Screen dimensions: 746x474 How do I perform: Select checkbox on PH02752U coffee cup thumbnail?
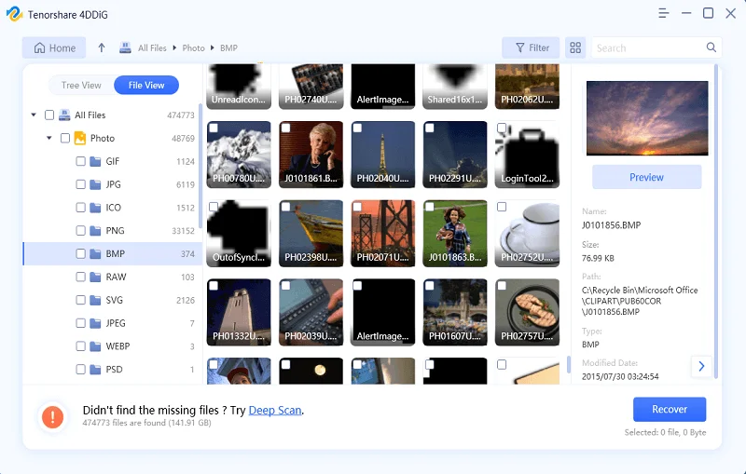coord(502,207)
